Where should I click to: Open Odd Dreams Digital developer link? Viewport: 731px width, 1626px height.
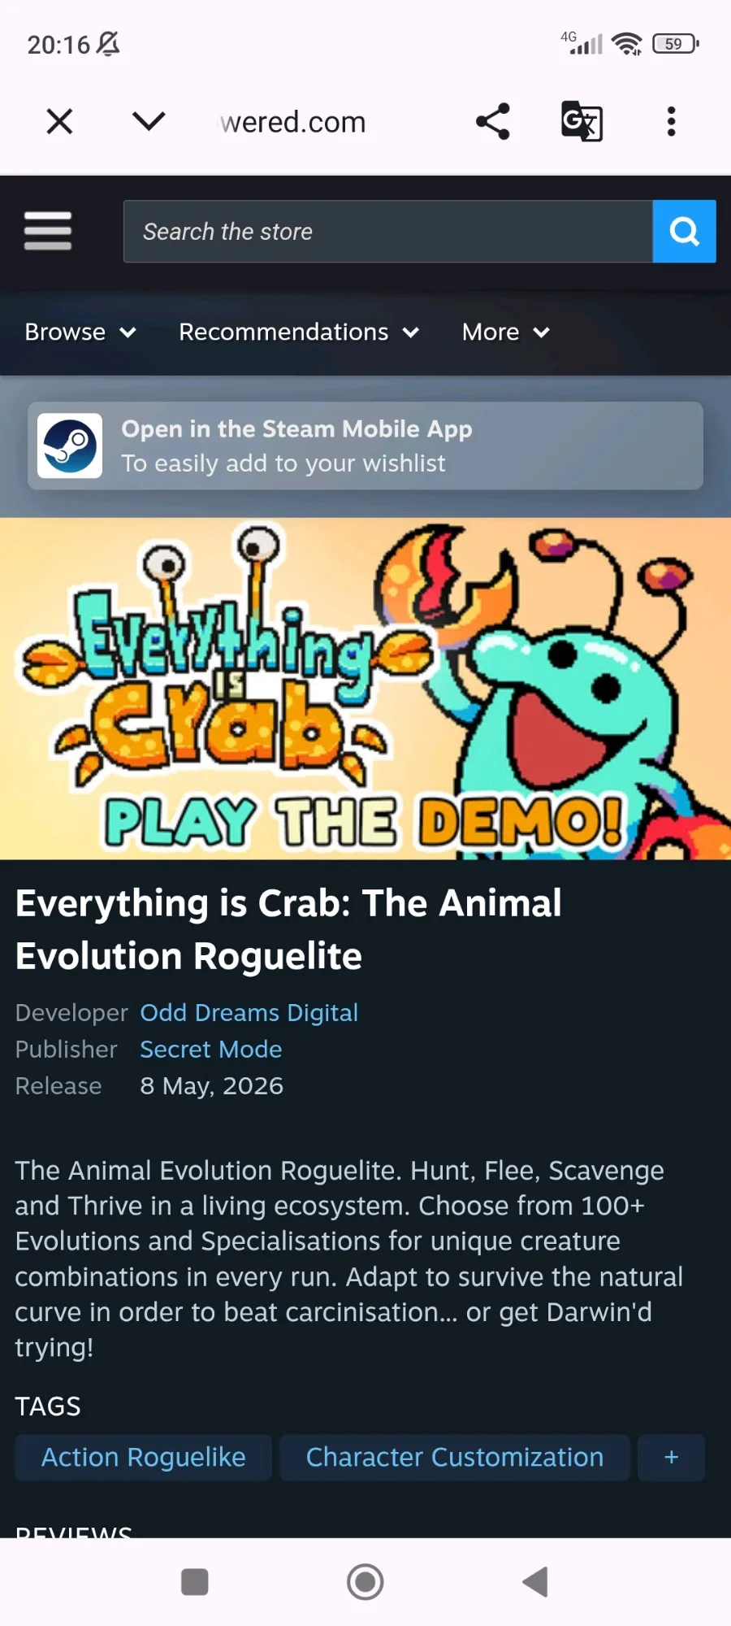tap(249, 1012)
